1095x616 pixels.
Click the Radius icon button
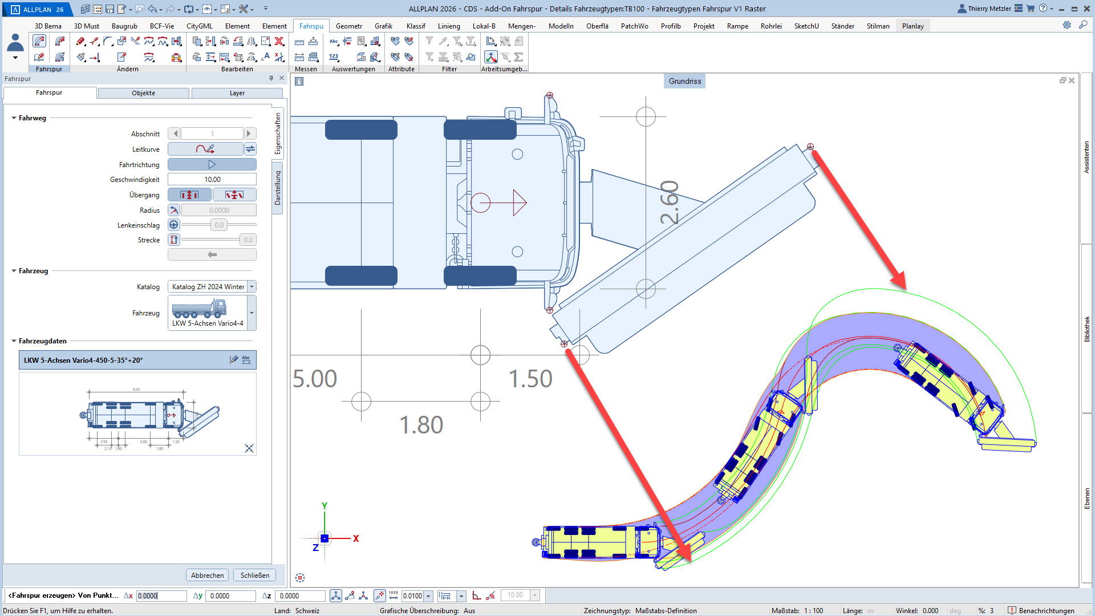tap(174, 210)
